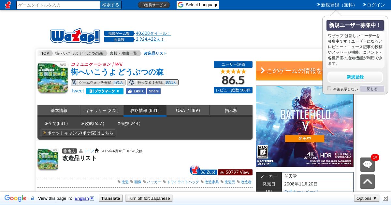Focus the game title search input field
The width and height of the screenshot is (391, 205).
(58, 5)
